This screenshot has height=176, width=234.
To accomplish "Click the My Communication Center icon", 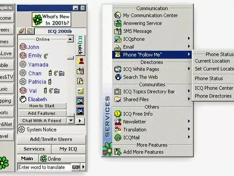I will pyautogui.click(x=117, y=15).
